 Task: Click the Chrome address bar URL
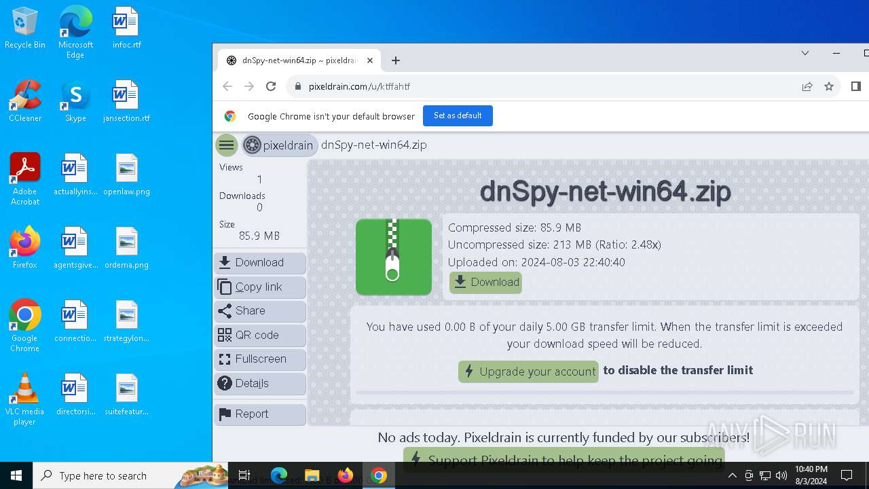pyautogui.click(x=359, y=86)
